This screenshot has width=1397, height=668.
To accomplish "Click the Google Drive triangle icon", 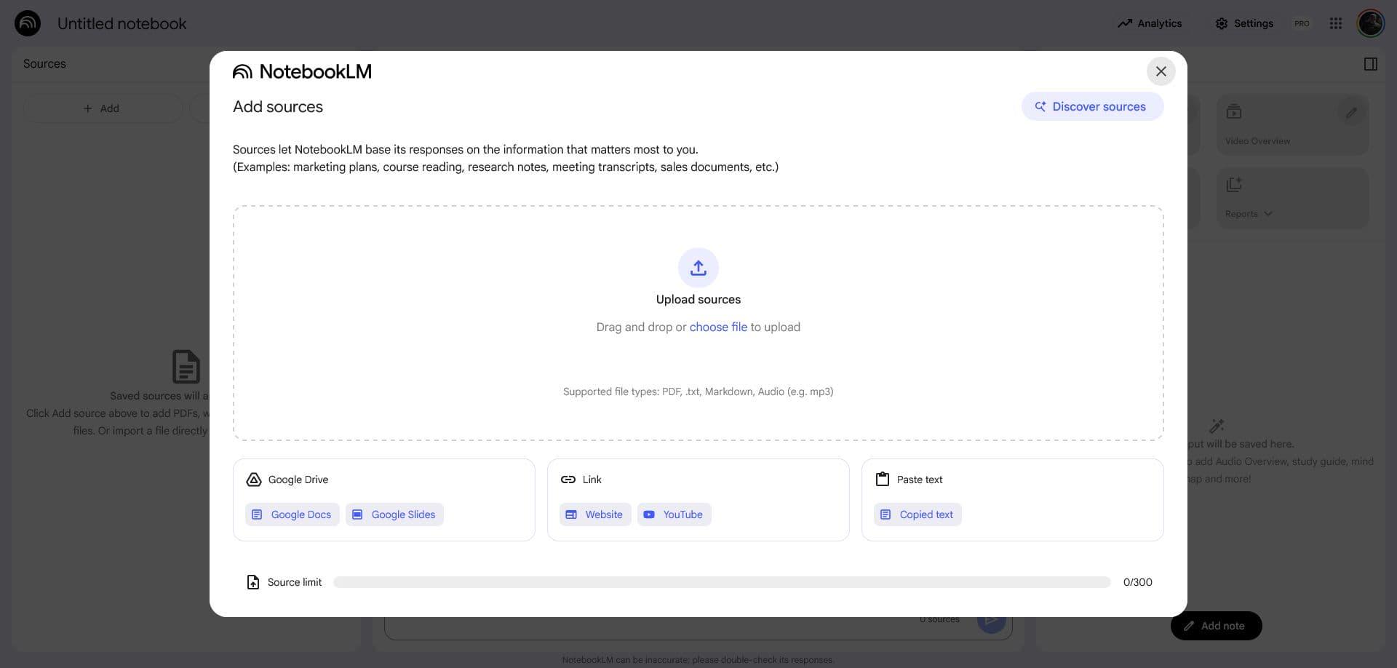I will pyautogui.click(x=253, y=480).
